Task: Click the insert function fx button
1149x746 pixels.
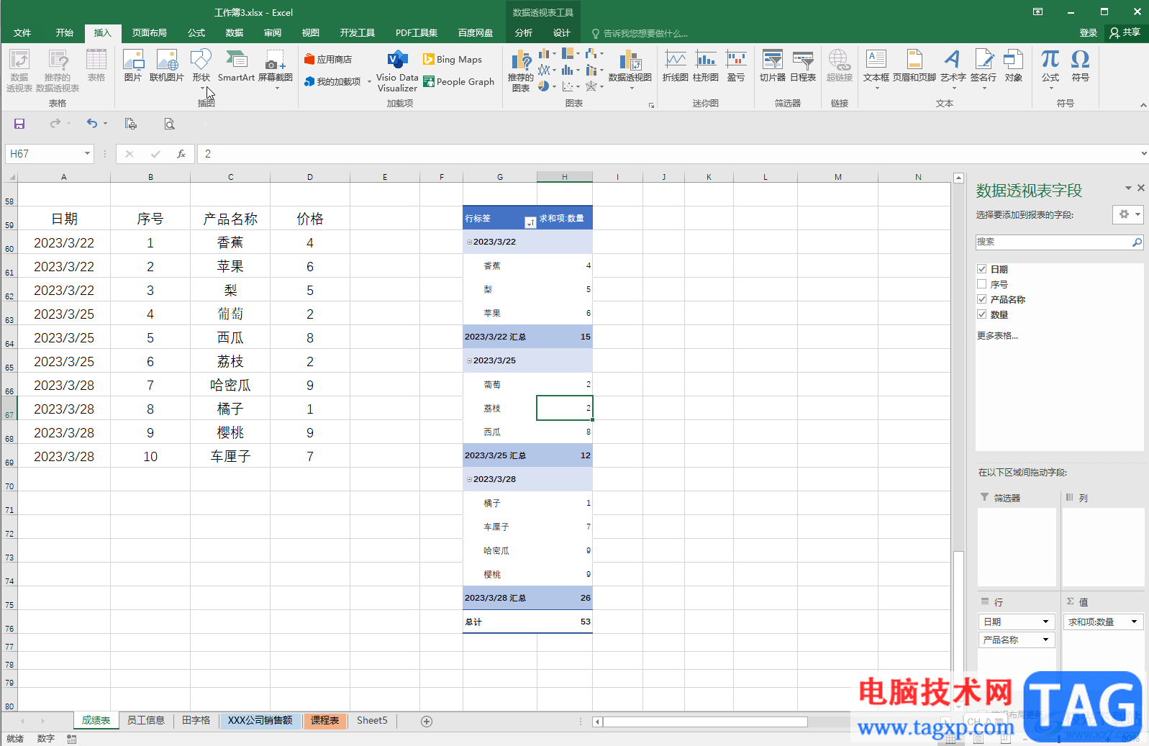Action: [181, 154]
